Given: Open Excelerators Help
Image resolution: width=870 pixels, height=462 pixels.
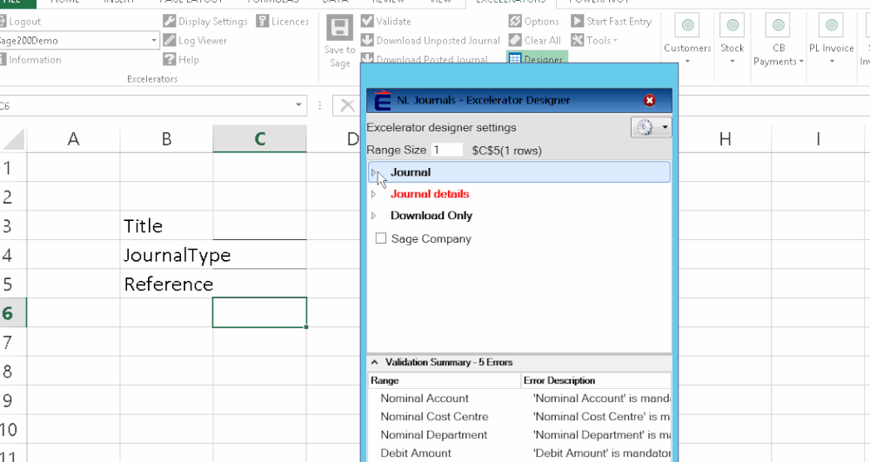Looking at the screenshot, I should 181,59.
